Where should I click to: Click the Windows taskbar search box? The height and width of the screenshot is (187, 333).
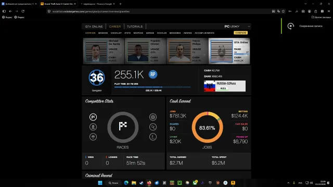click(x=113, y=183)
